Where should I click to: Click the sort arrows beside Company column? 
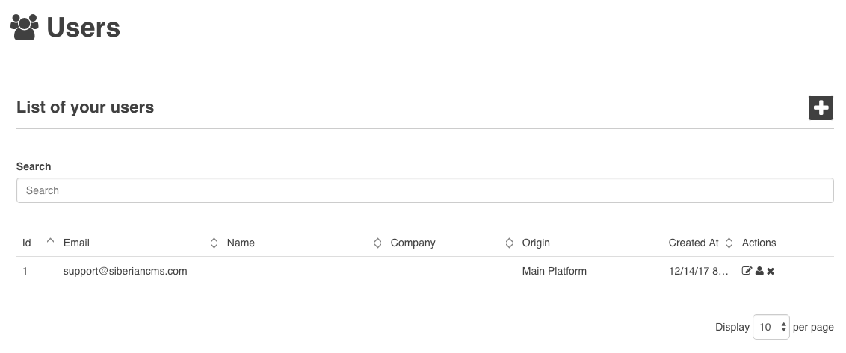pos(509,243)
